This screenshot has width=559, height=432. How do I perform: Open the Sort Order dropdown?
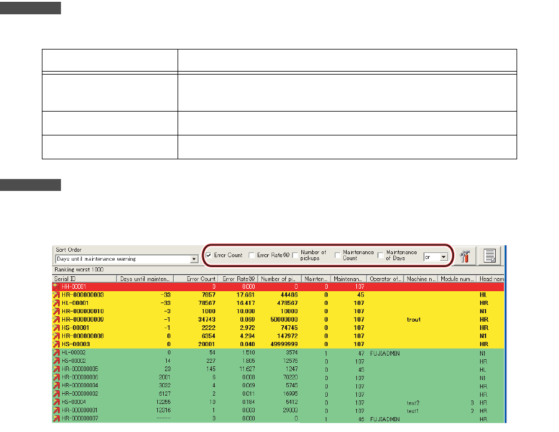click(x=193, y=260)
